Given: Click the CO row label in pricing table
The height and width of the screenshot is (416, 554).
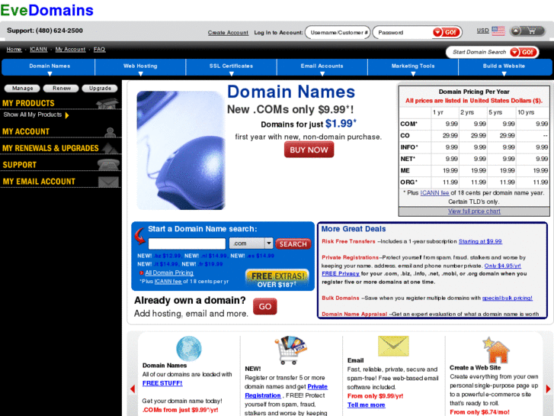Looking at the screenshot, I should point(405,136).
